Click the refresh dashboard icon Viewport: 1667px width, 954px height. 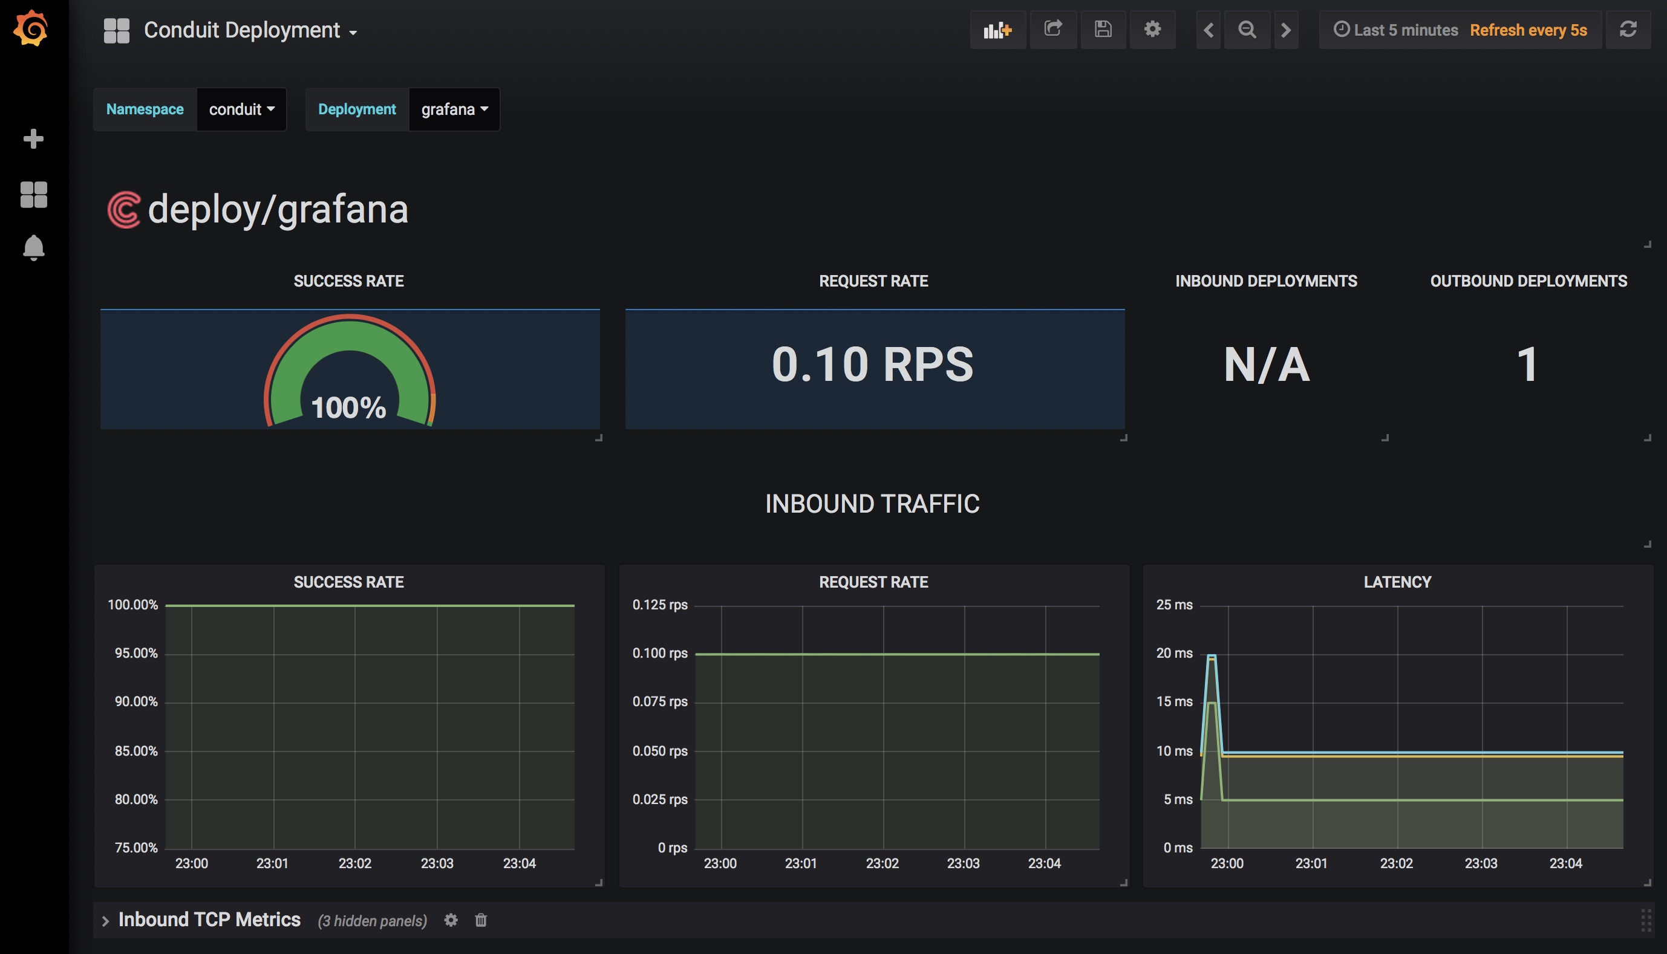[x=1628, y=30]
